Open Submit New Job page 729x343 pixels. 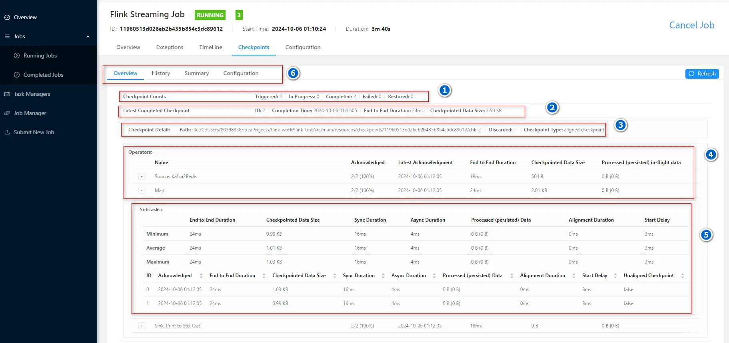[x=34, y=132]
